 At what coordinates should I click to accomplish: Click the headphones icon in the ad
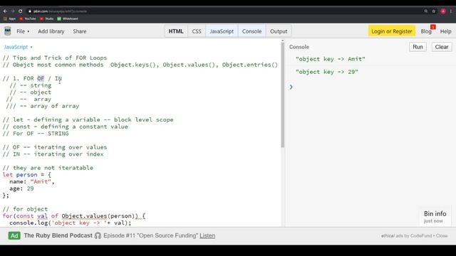pos(98,235)
